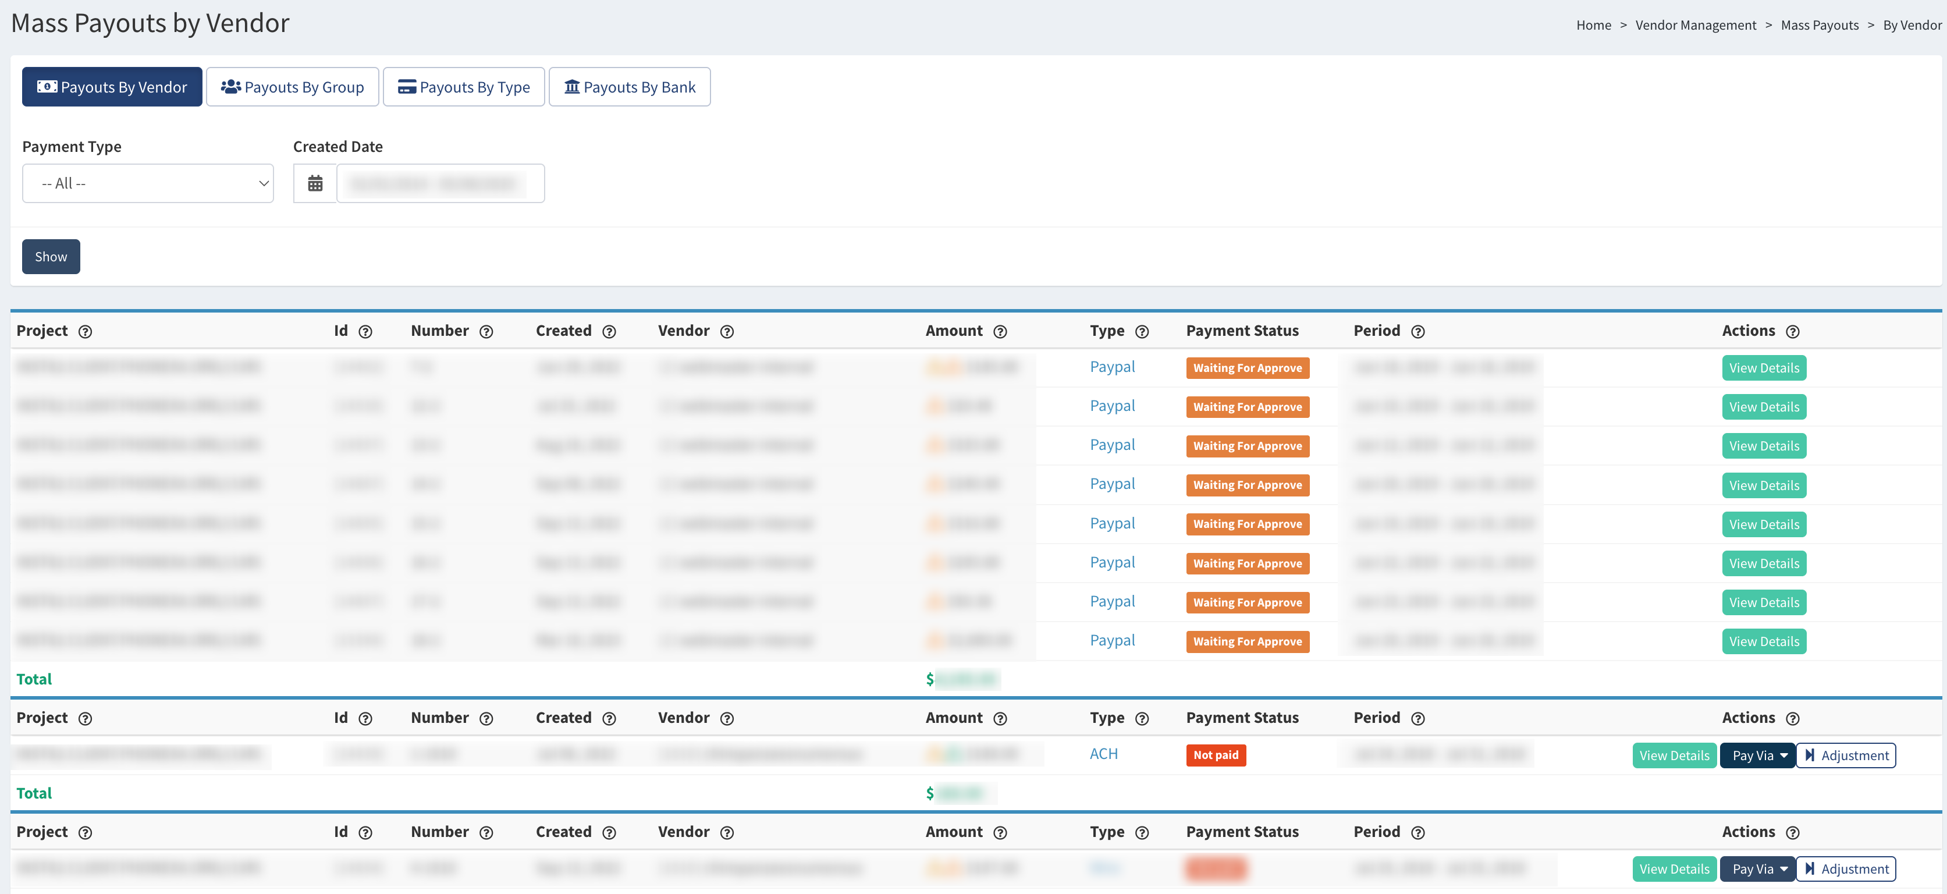Screen dimensions: 1947x894
Task: Click the calendar icon beside Created Date
Action: point(315,184)
